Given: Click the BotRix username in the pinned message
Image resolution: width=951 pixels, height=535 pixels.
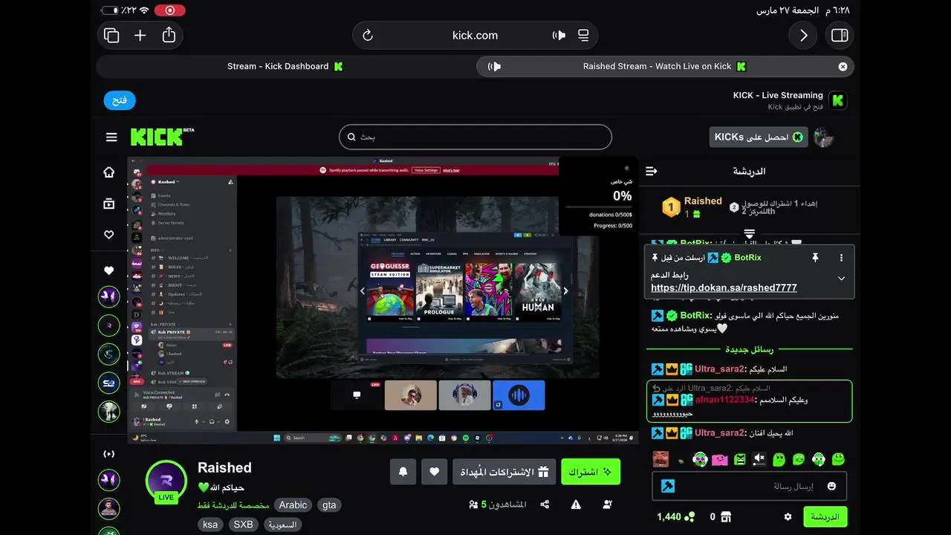Looking at the screenshot, I should click(x=747, y=258).
